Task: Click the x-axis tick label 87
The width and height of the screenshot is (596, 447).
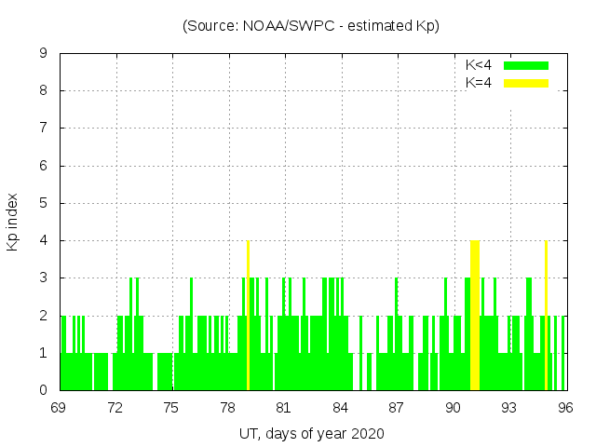Action: (x=397, y=408)
